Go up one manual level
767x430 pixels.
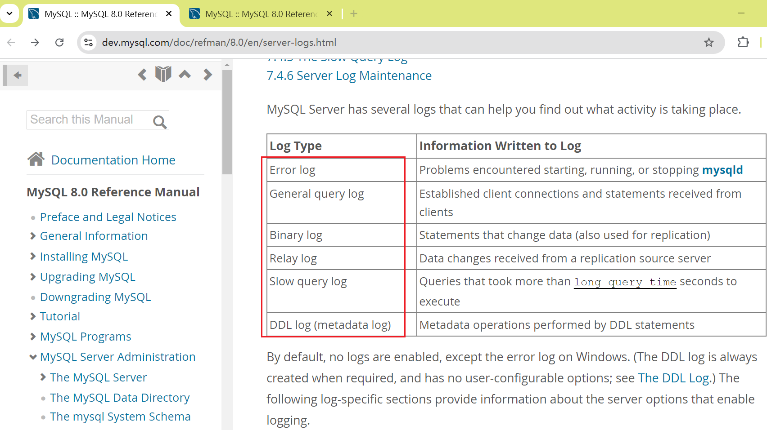coord(185,75)
